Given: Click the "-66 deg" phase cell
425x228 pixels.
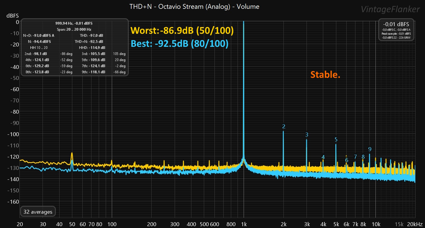Looking at the screenshot, I should tap(119, 72).
